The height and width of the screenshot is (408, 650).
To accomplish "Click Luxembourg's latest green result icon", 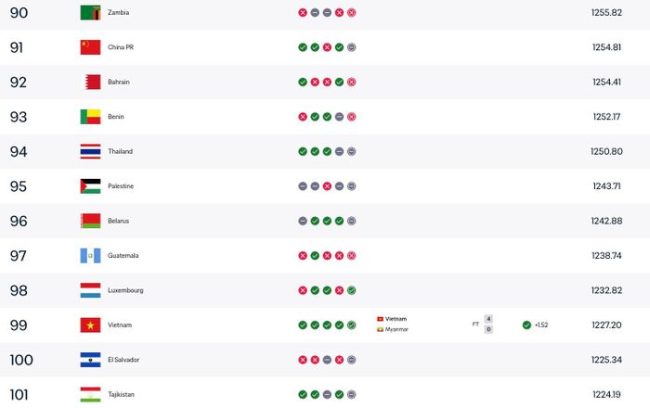I will point(352,290).
